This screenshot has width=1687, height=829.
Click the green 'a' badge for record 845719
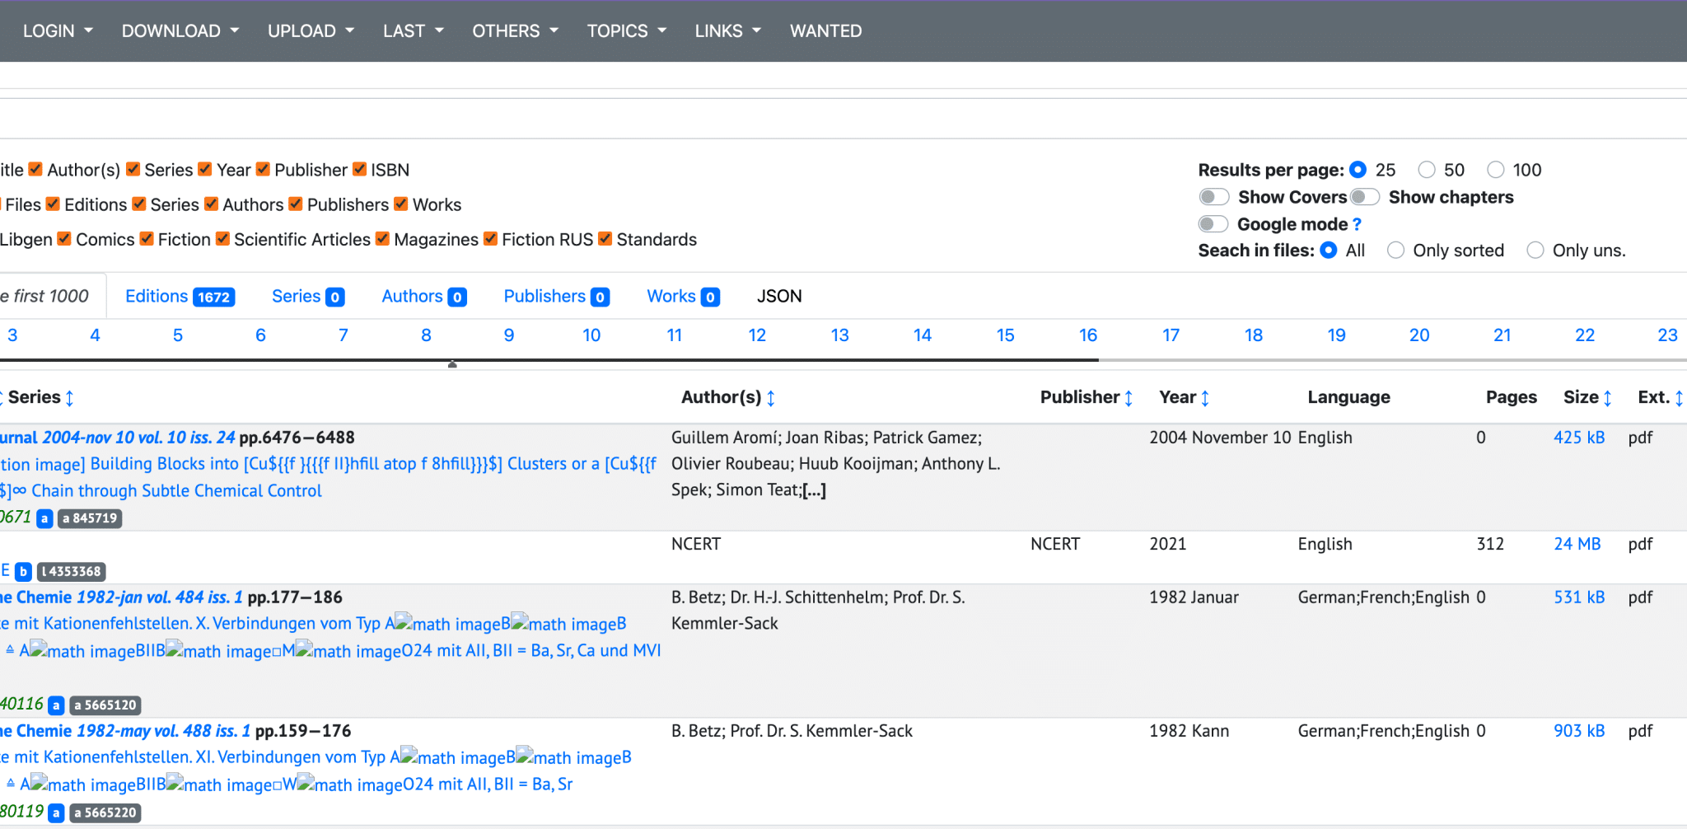pyautogui.click(x=90, y=518)
